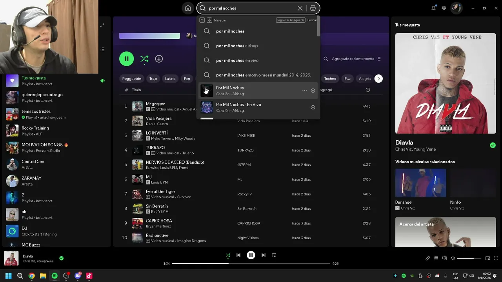This screenshot has width=502, height=282.
Task: Skip to the previous track
Action: tap(238, 255)
